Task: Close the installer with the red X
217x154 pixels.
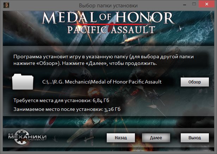Action: point(207,4)
